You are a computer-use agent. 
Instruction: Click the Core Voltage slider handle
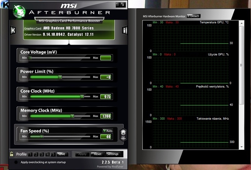30,58
